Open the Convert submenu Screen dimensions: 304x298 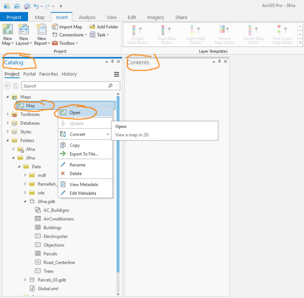pyautogui.click(x=85, y=134)
